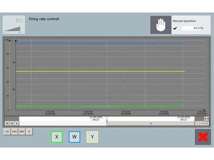Click the Manual operation label
The image size is (214, 160).
pos(184,21)
